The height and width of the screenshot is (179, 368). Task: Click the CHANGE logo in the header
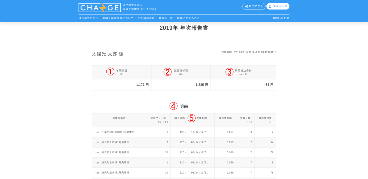click(100, 8)
